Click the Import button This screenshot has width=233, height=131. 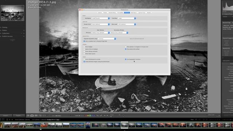(6, 115)
